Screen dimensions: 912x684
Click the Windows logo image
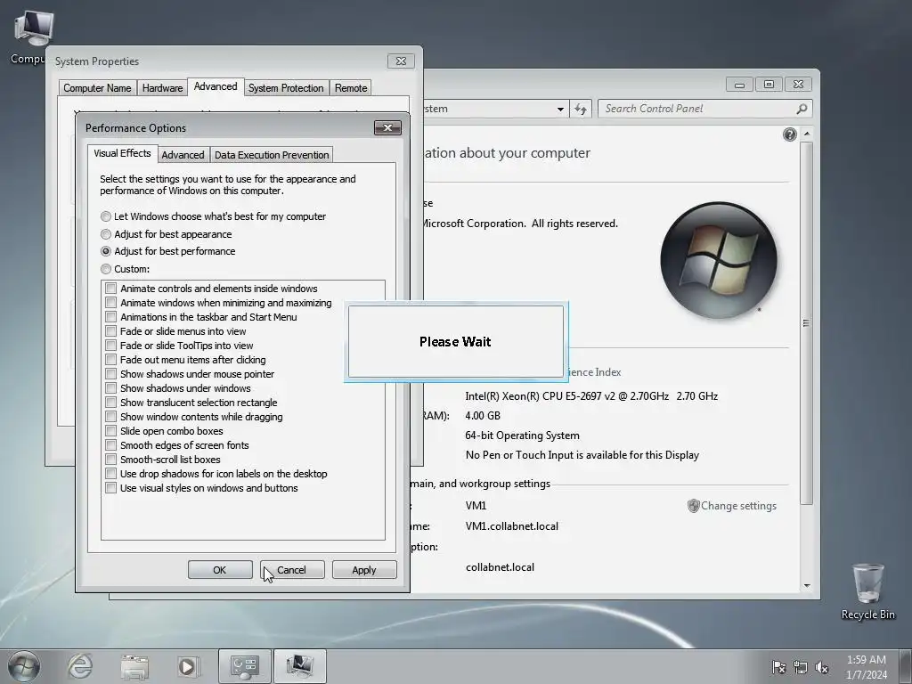719,260
